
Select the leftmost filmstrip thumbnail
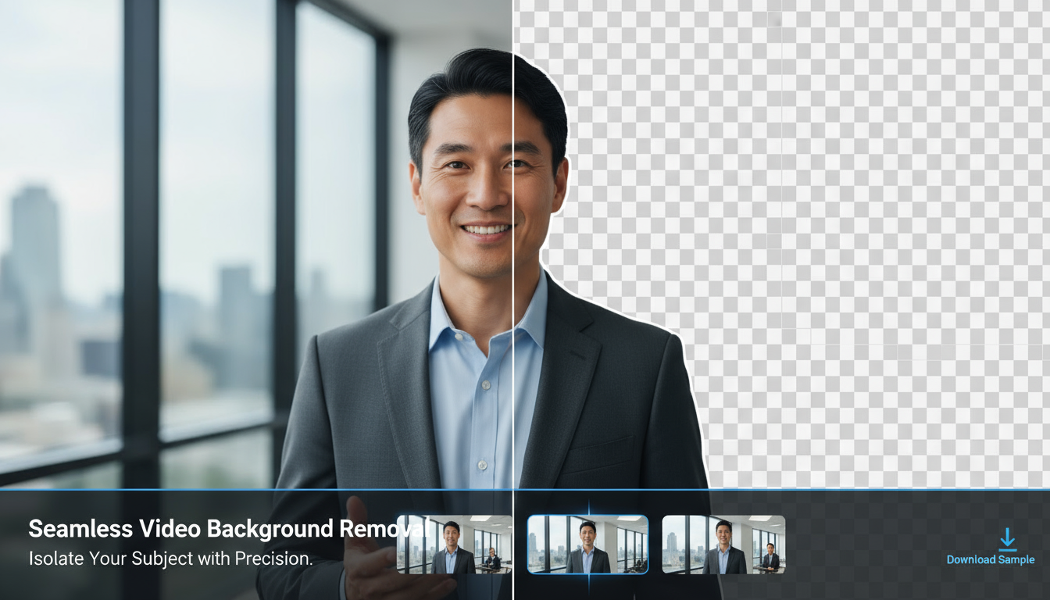(x=452, y=545)
